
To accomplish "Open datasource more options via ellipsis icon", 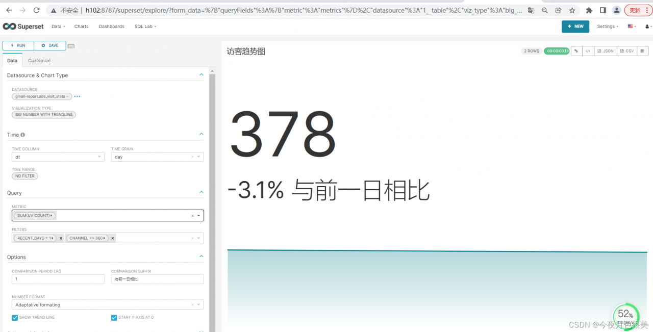I will click(x=76, y=96).
